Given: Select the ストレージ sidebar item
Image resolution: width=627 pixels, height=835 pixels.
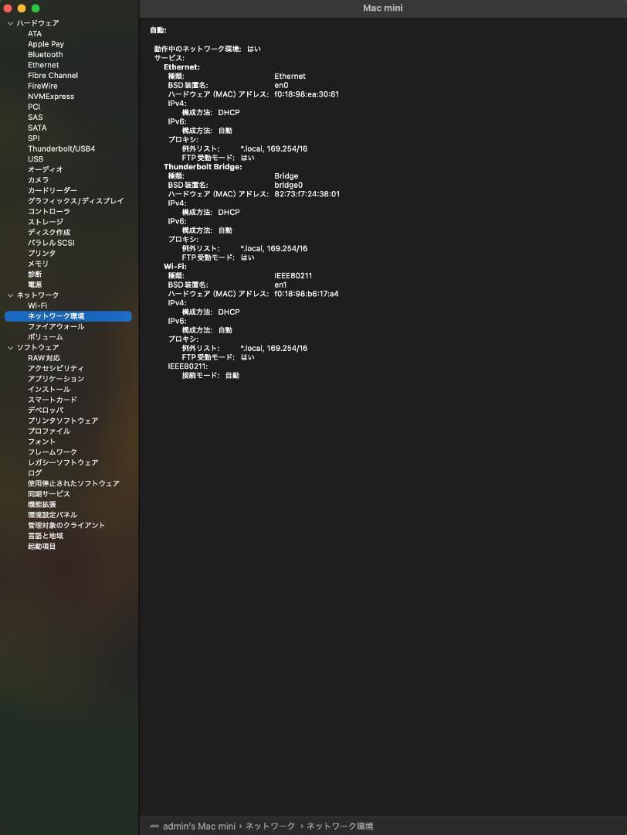Looking at the screenshot, I should point(46,222).
